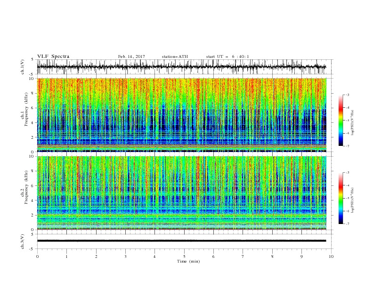Click the "-5" tick on ch.3(V) axis
Viewport: 373px width, 288px height.
tap(32, 249)
